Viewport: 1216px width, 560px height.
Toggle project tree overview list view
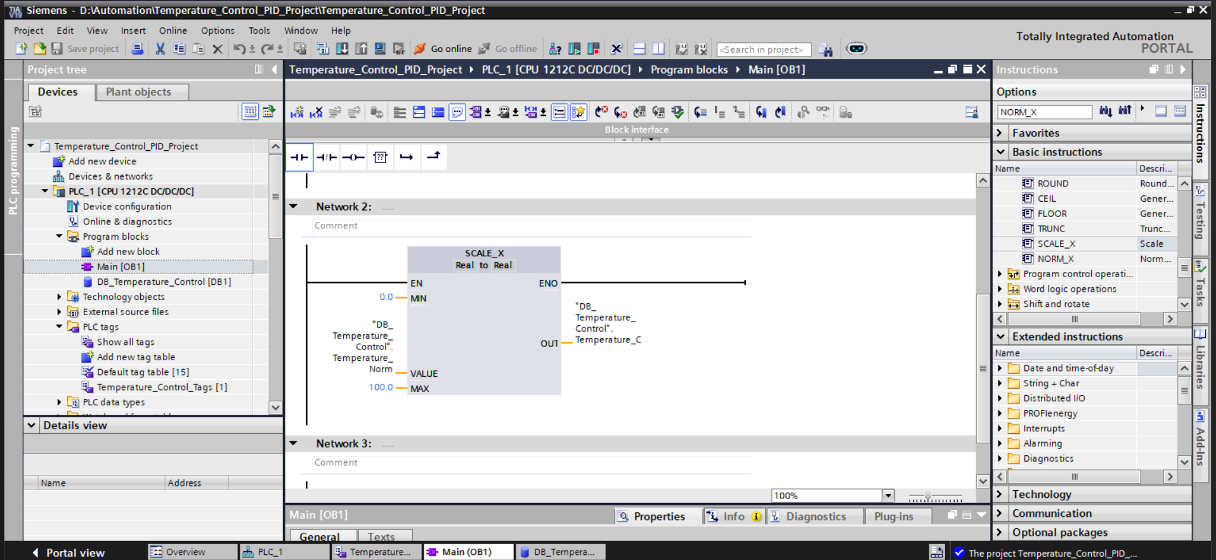click(x=250, y=112)
